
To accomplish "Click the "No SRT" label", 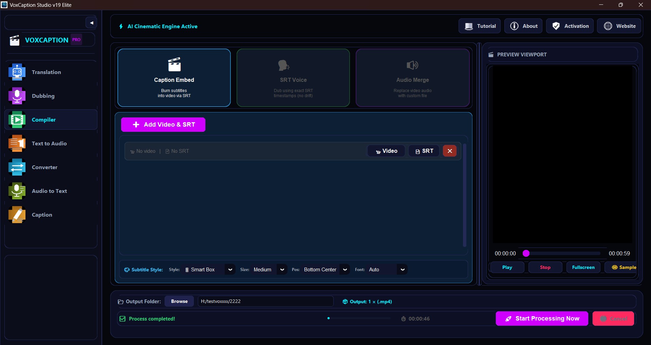I will 180,151.
